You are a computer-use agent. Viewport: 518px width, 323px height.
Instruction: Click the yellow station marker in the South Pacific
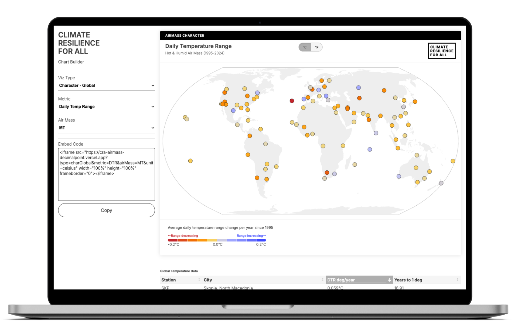pos(190,161)
